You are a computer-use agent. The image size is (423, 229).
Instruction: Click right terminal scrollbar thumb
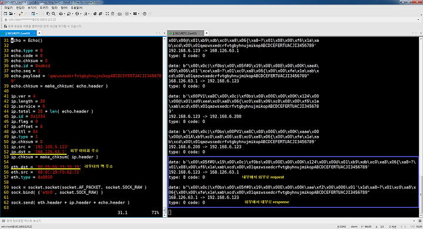421,194
